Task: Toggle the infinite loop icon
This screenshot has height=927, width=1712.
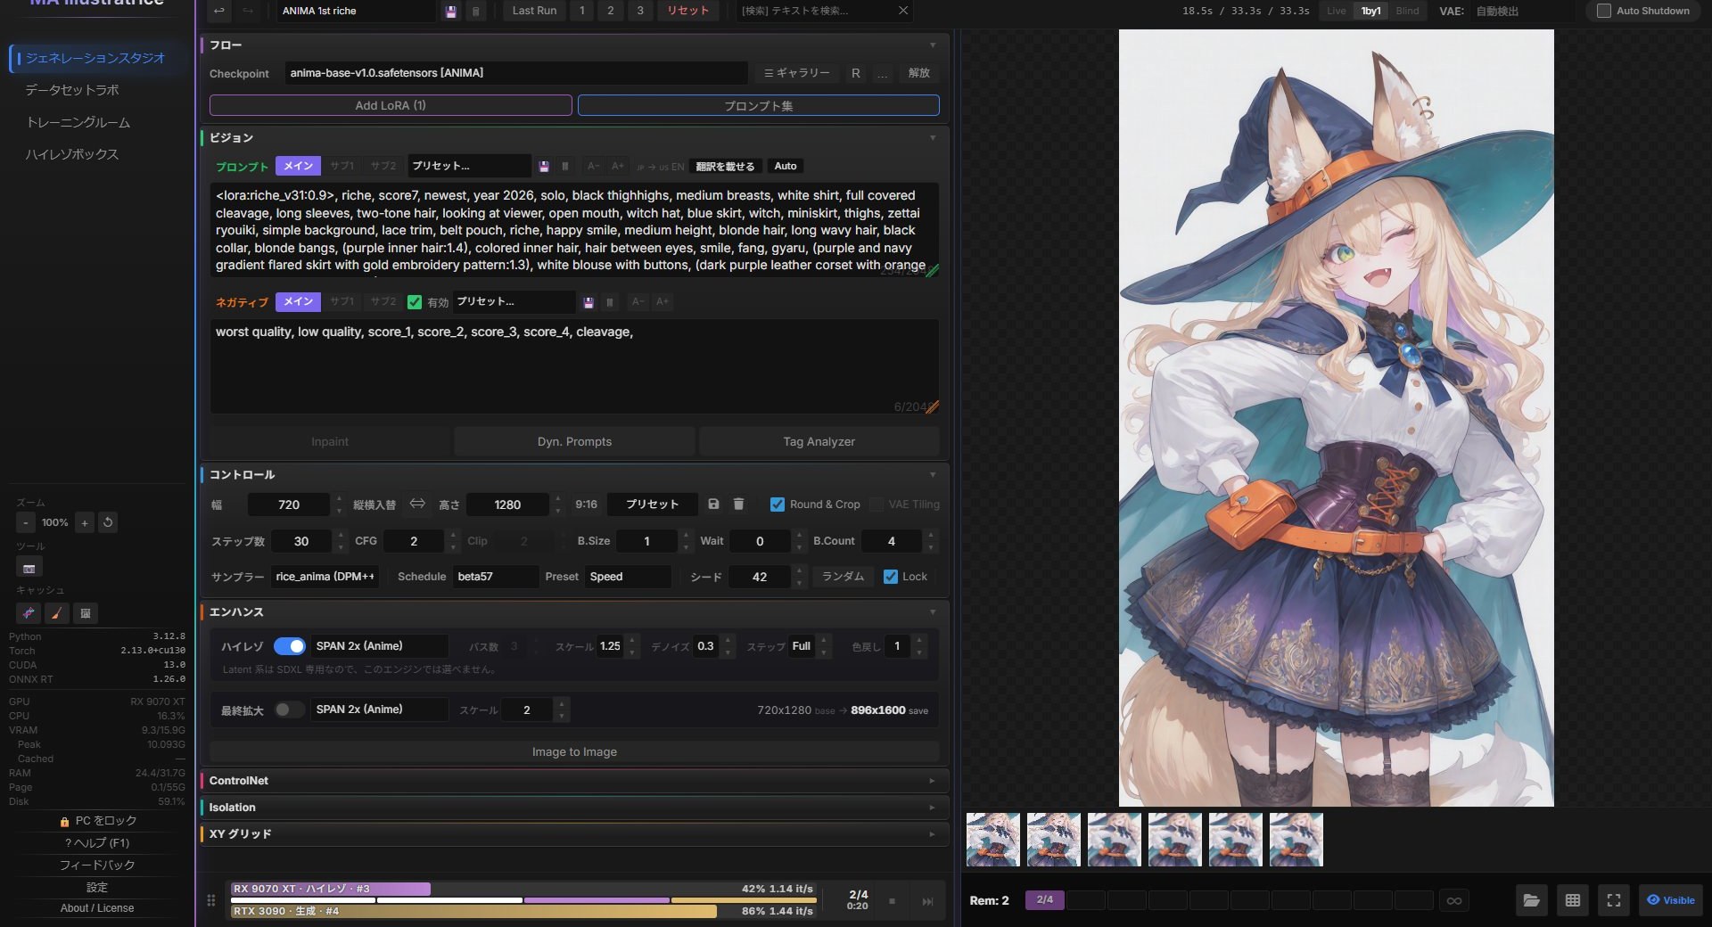Action: [1454, 900]
